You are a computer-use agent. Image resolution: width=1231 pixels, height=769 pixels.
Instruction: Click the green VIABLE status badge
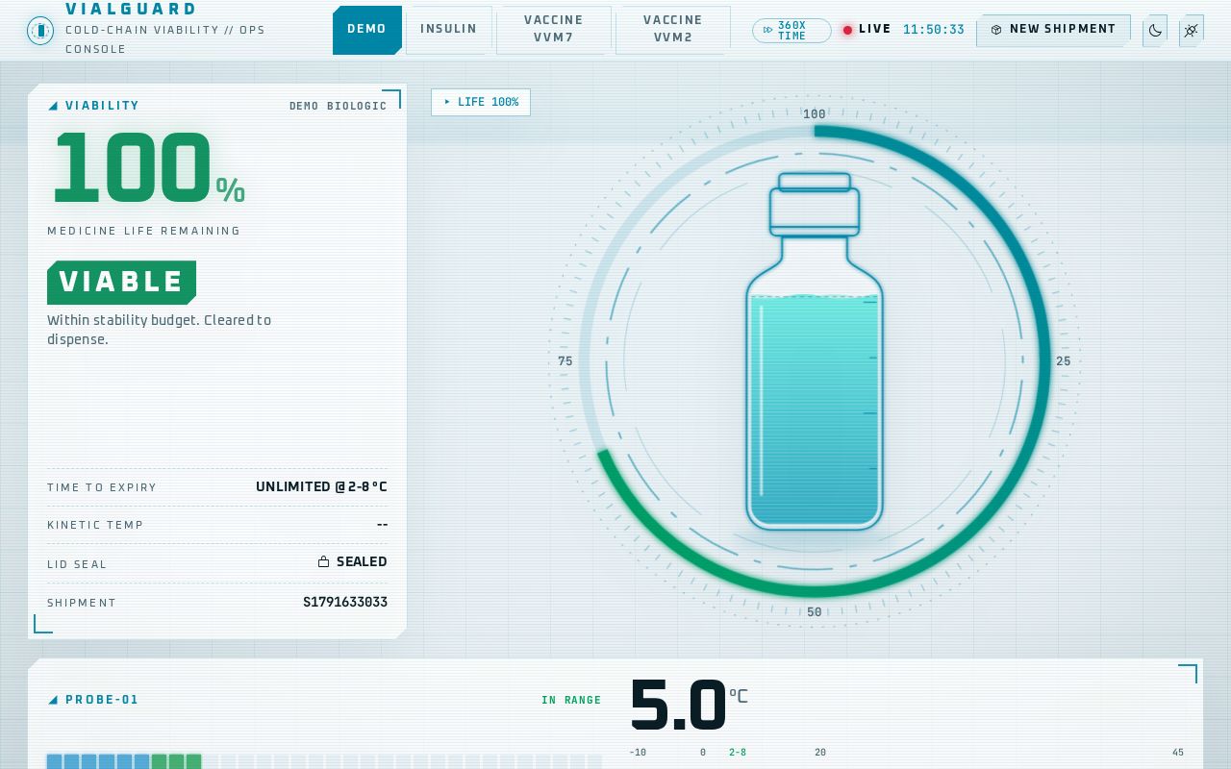tap(121, 283)
